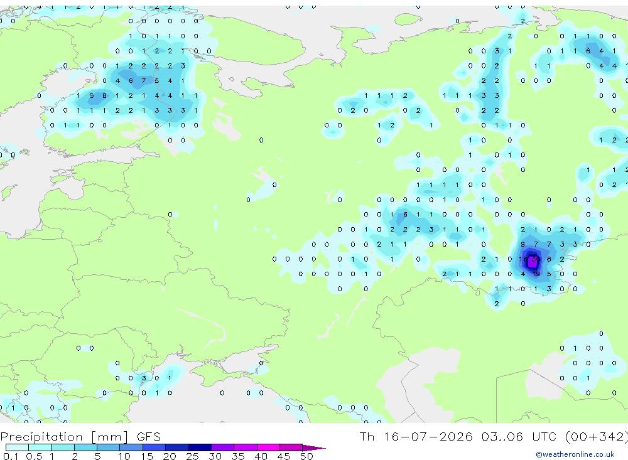Select the legend swatch between 30 and 35

click(223, 447)
